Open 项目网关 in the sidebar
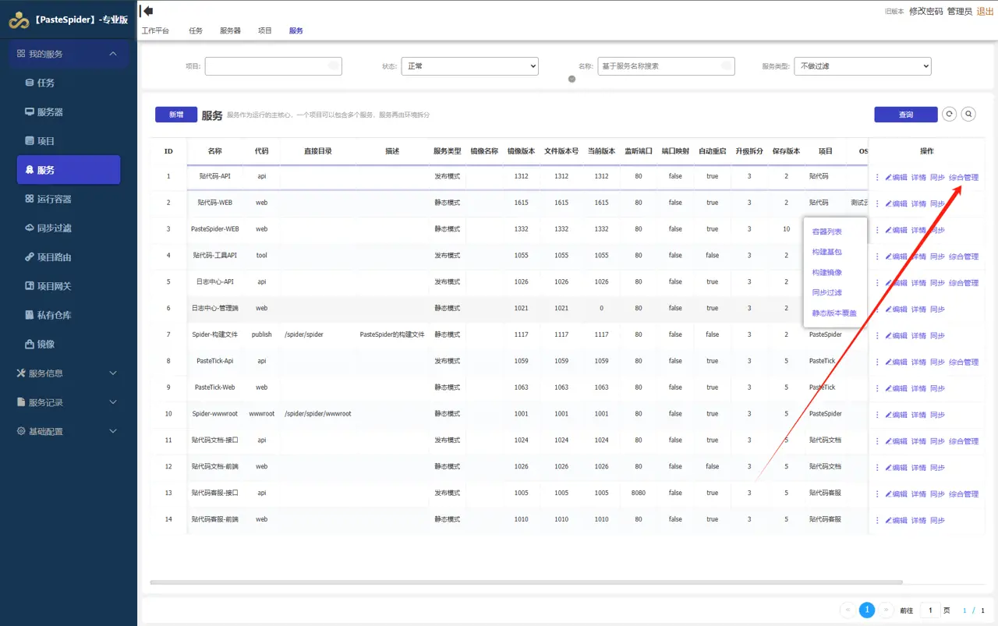This screenshot has width=998, height=626. (x=69, y=286)
